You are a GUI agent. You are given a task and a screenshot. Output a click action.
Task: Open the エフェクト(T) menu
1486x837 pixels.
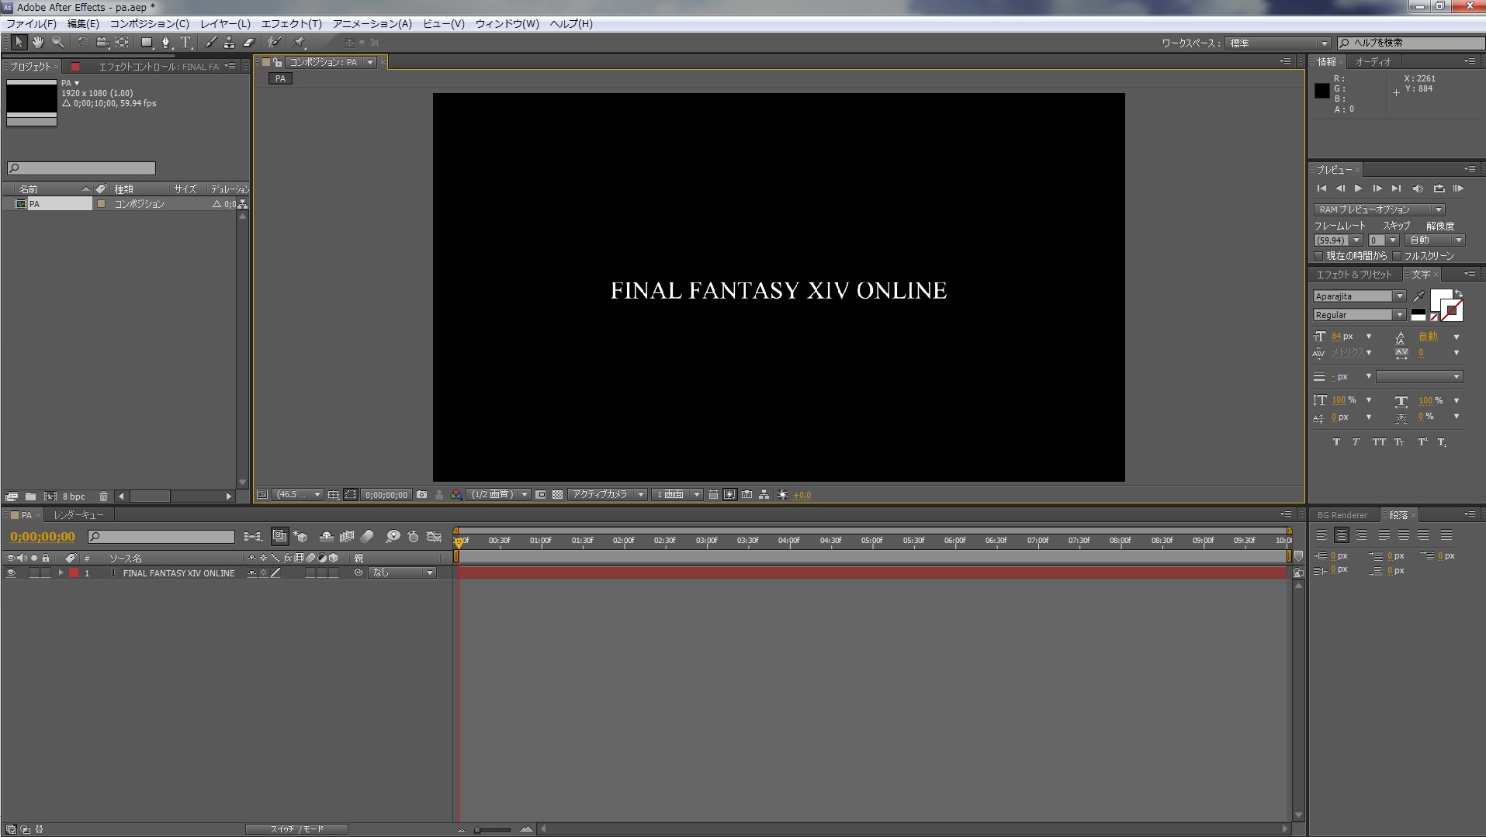click(291, 24)
